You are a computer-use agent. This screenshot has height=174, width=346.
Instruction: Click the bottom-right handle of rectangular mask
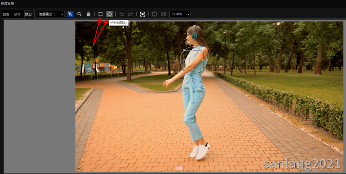coord(203,70)
